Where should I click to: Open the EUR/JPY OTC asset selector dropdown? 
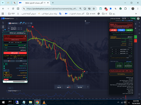13,23
